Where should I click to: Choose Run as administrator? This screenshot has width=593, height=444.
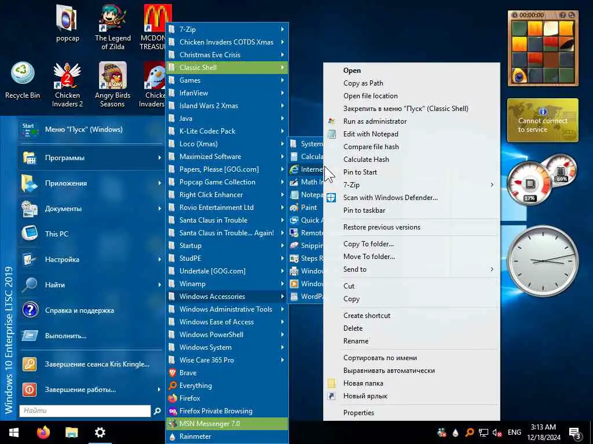click(x=412, y=121)
